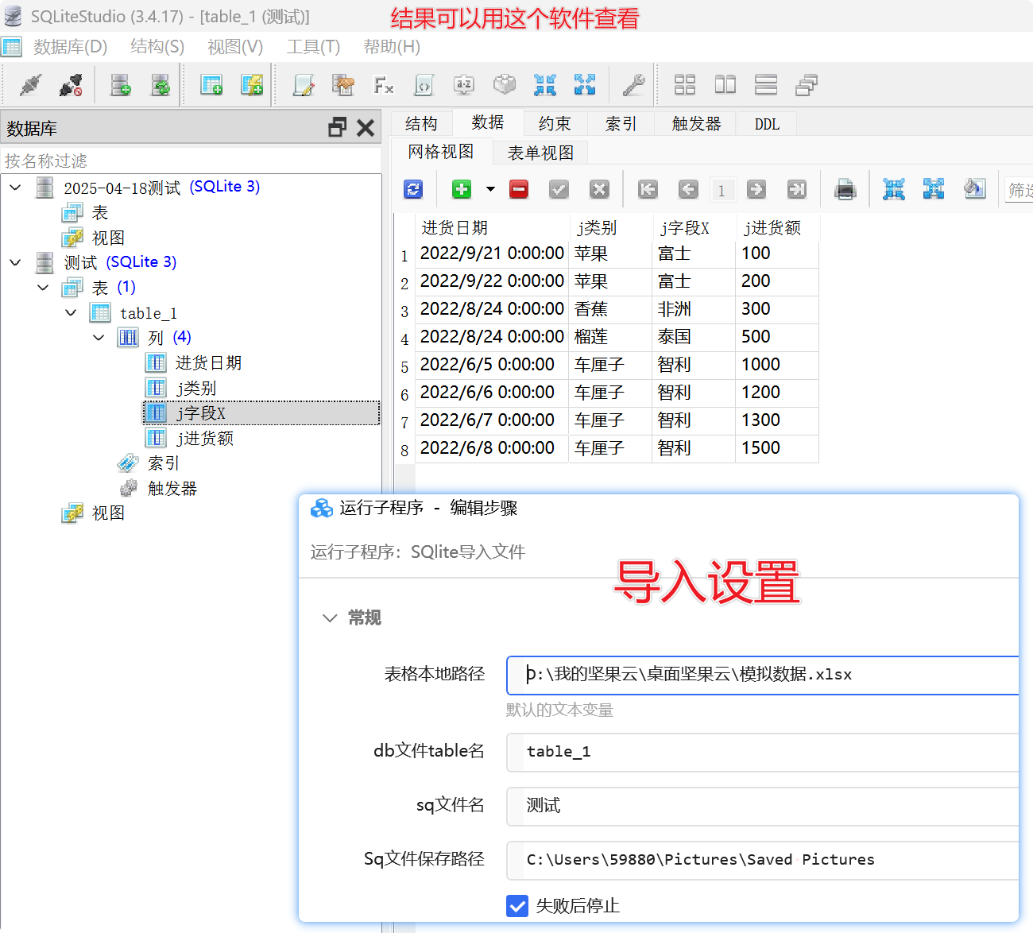
Task: Click the tile windows horizontally icon
Action: pyautogui.click(x=766, y=85)
